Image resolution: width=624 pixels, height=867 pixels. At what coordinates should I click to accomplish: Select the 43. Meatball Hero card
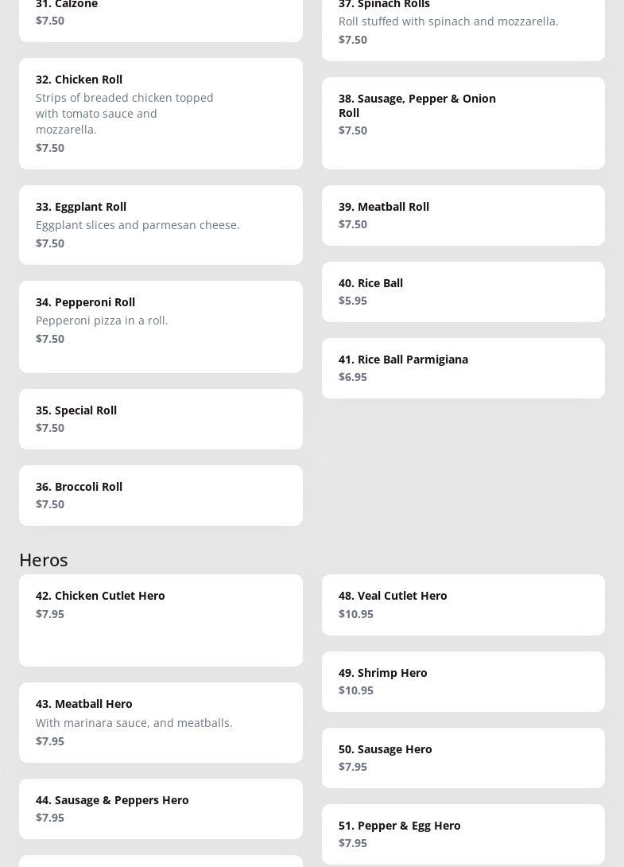(x=161, y=721)
